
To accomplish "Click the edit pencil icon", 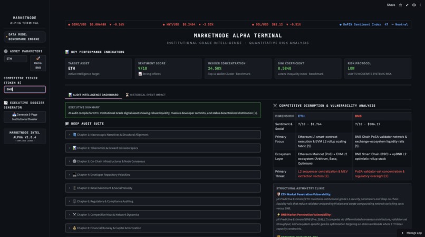I will pyautogui.click(x=407, y=5).
